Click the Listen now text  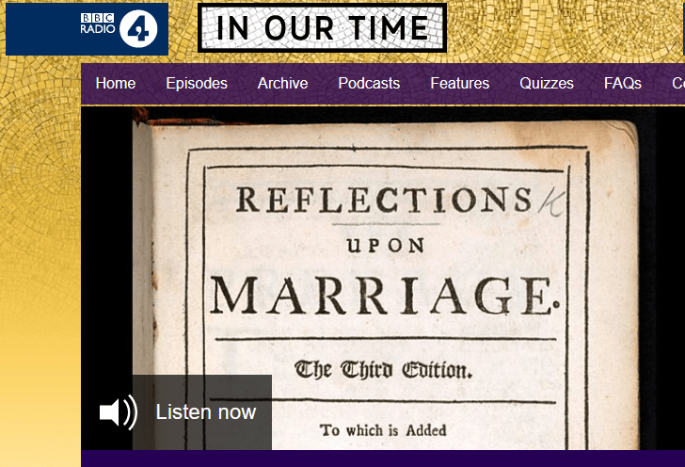pos(206,411)
